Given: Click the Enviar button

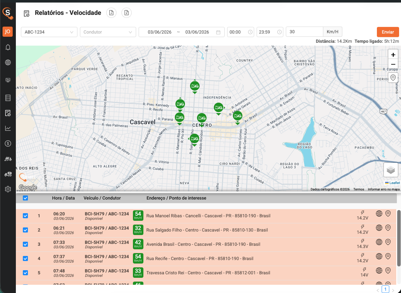Looking at the screenshot, I should [388, 32].
